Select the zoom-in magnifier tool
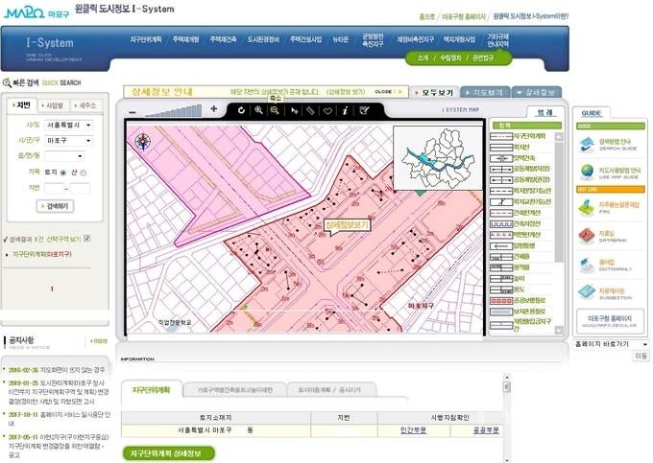The image size is (653, 463). click(258, 110)
